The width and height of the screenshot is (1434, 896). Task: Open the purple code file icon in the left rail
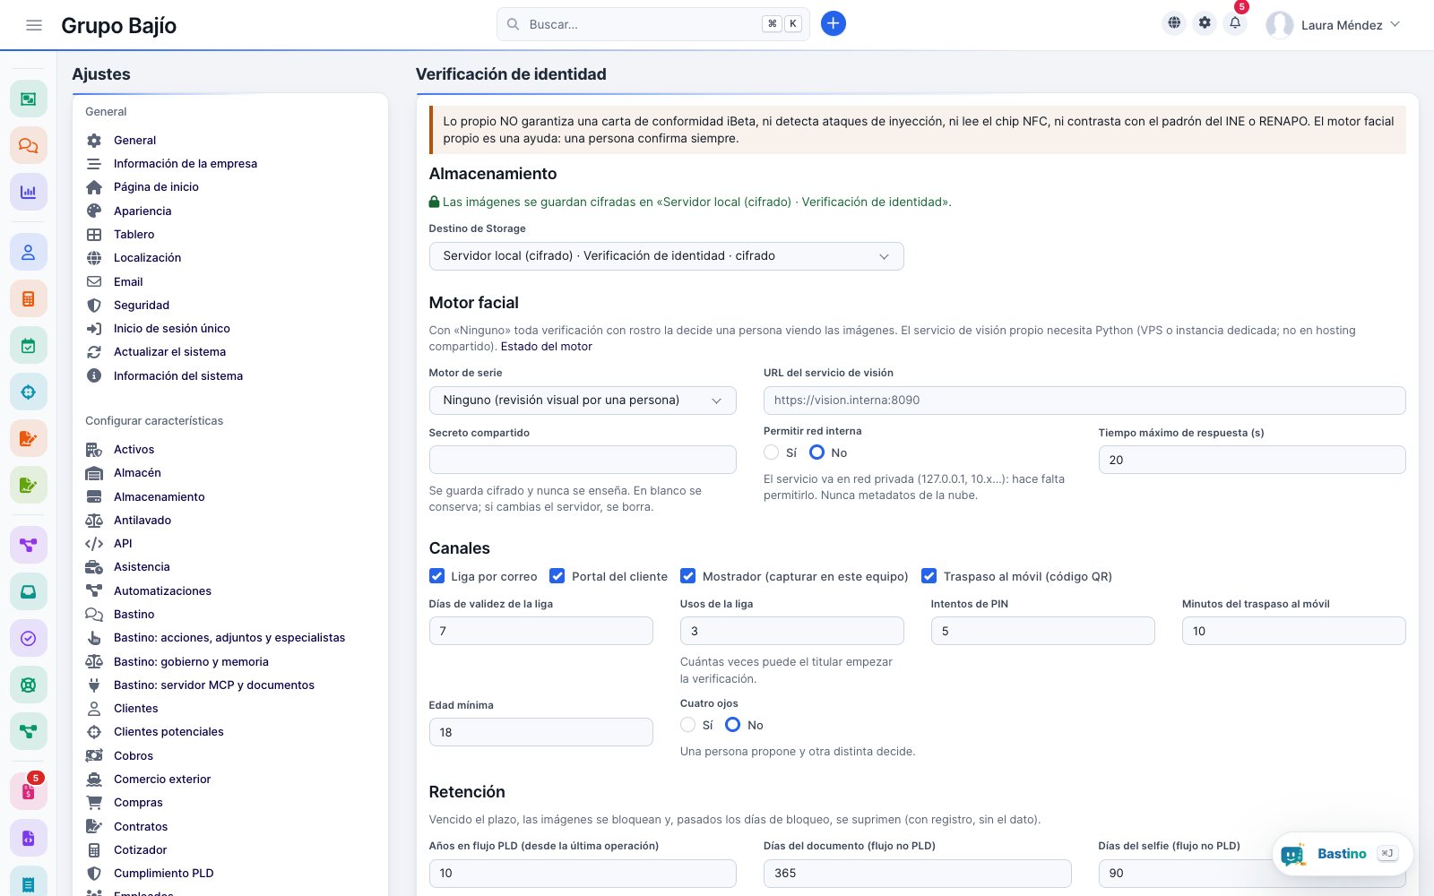[x=29, y=839]
